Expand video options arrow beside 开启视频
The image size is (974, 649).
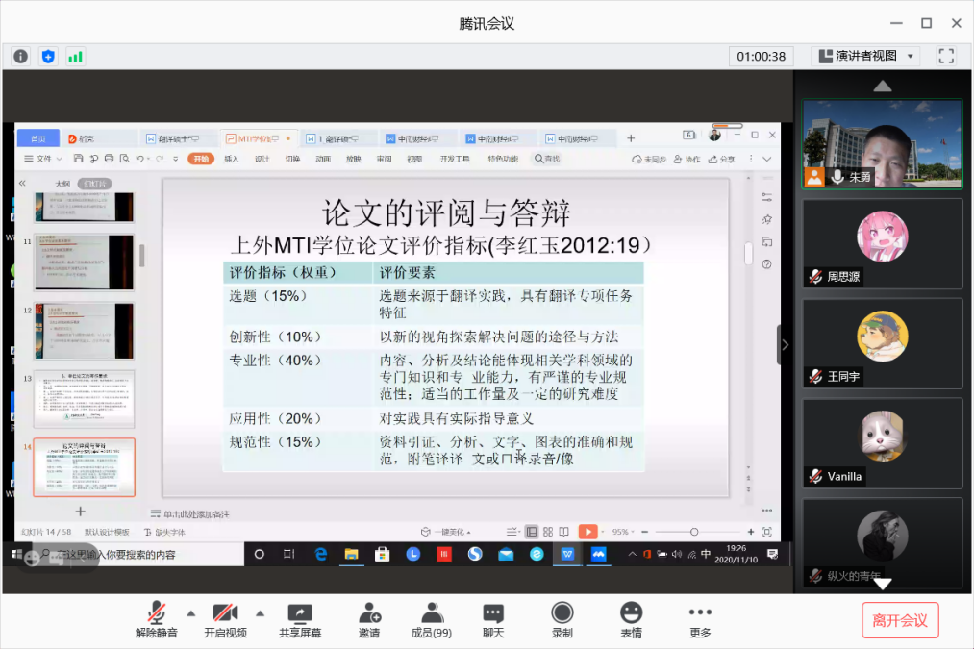pyautogui.click(x=260, y=612)
